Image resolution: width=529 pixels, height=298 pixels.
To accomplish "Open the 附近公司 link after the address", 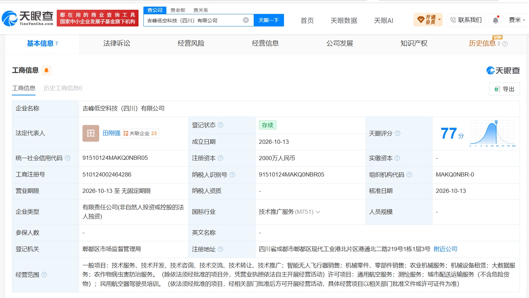I will [x=445, y=249].
